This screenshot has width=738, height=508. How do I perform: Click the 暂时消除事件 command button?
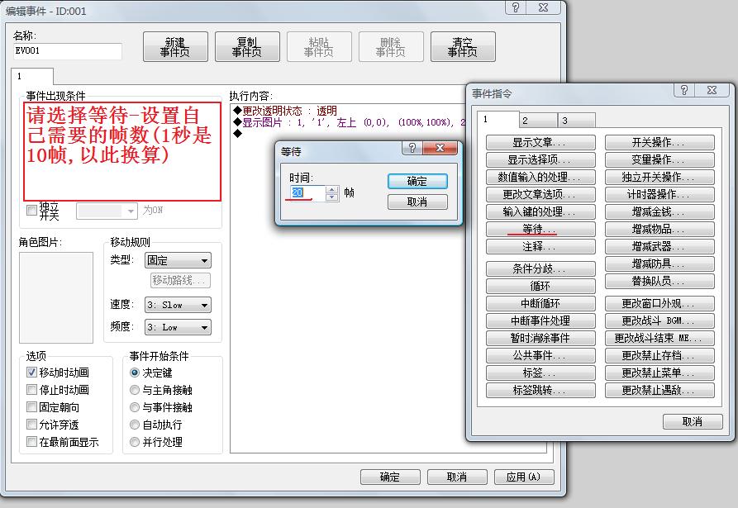pos(540,339)
